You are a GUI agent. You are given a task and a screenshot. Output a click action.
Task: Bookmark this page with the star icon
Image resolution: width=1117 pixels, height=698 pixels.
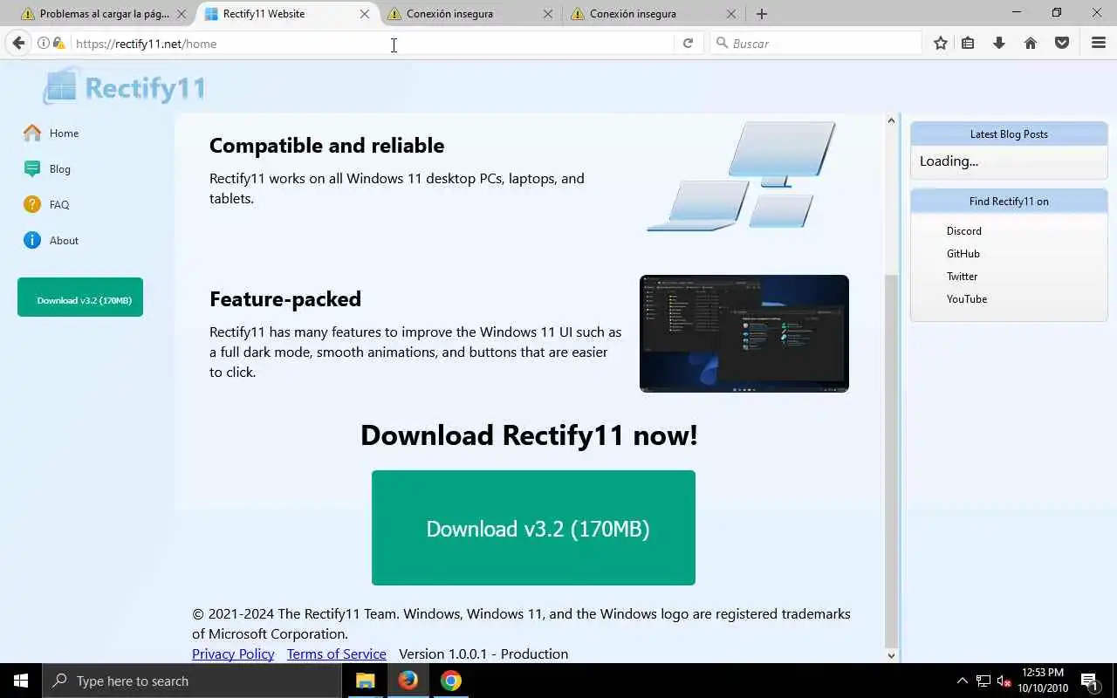coord(940,43)
